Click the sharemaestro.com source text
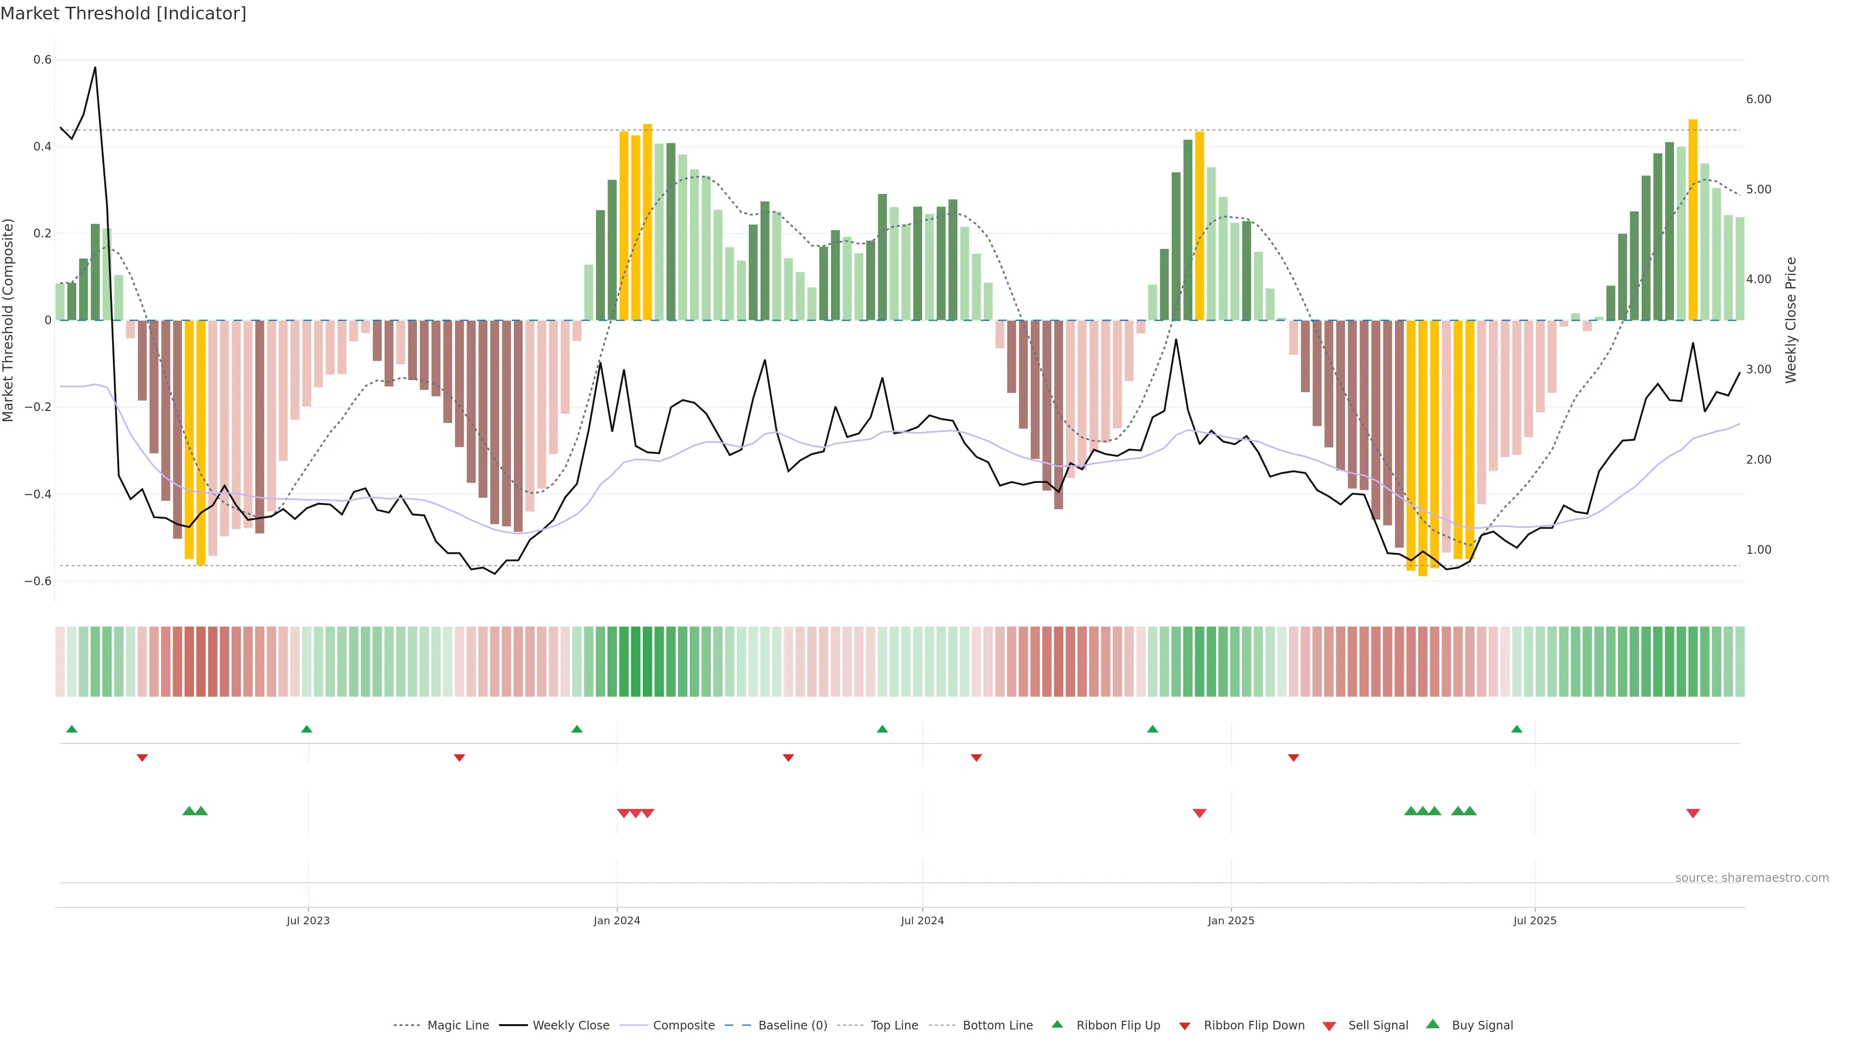This screenshot has width=1853, height=1042. coord(1752,877)
